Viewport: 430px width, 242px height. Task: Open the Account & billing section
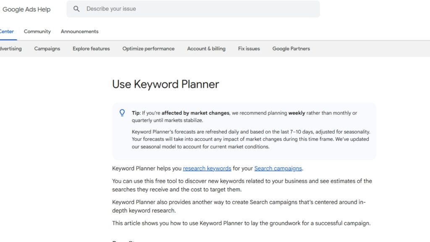click(x=206, y=48)
